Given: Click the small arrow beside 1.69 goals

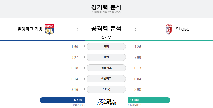Looking at the screenshot, I should tap(84, 47).
